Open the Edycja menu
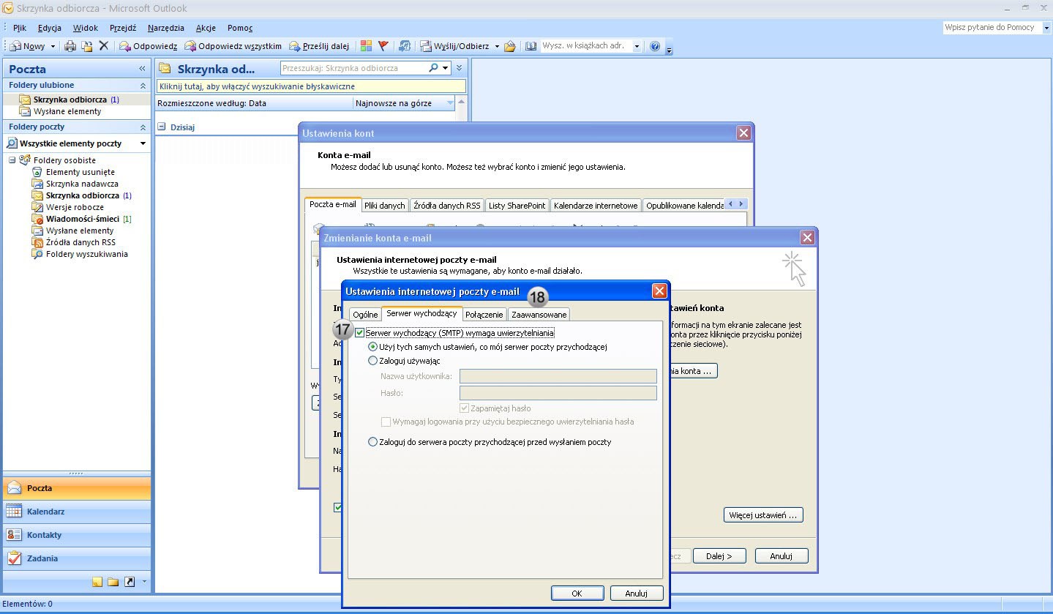Image resolution: width=1053 pixels, height=614 pixels. 50,28
